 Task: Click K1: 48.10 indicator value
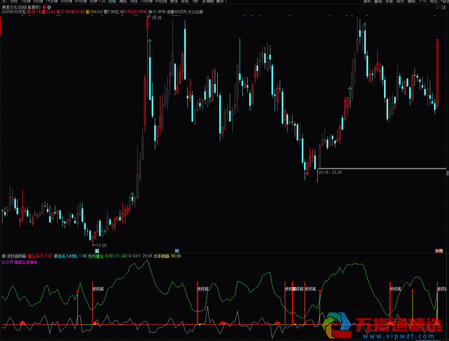pos(123,256)
